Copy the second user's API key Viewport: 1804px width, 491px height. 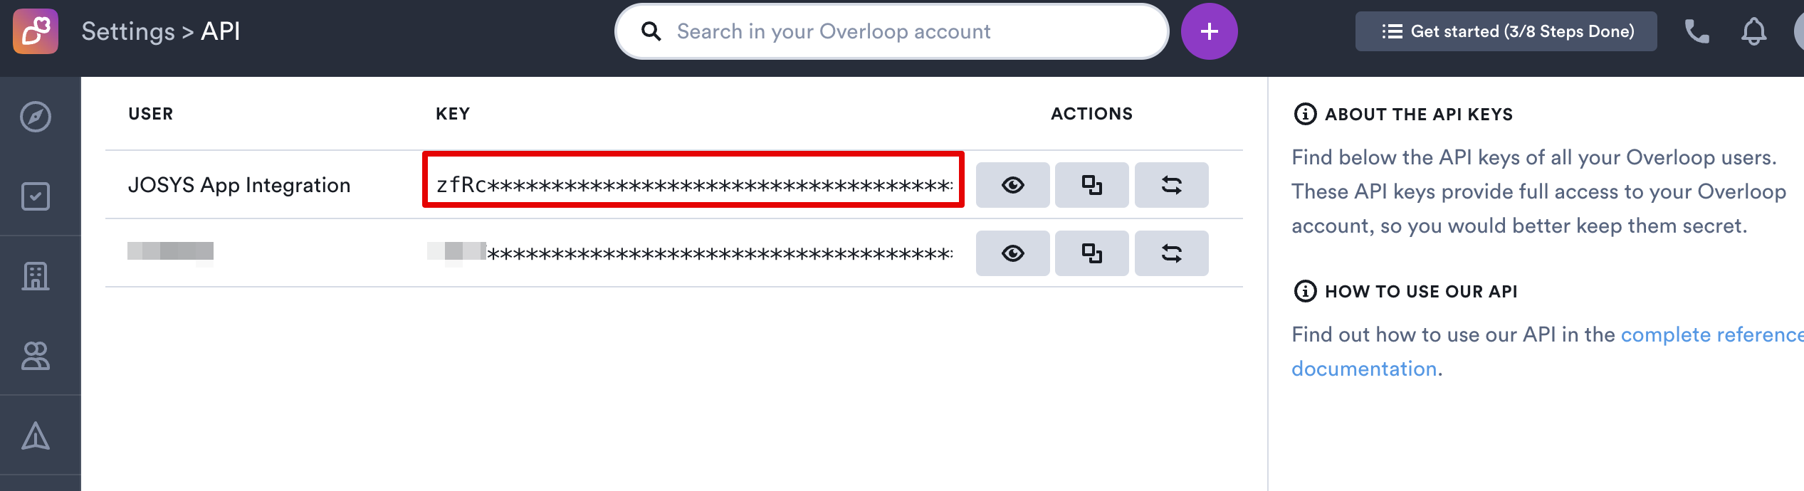1091,253
